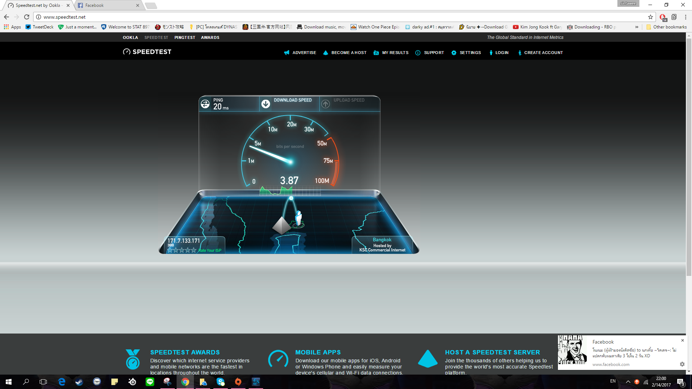Open Windows taskbar search
692x389 pixels.
point(26,382)
